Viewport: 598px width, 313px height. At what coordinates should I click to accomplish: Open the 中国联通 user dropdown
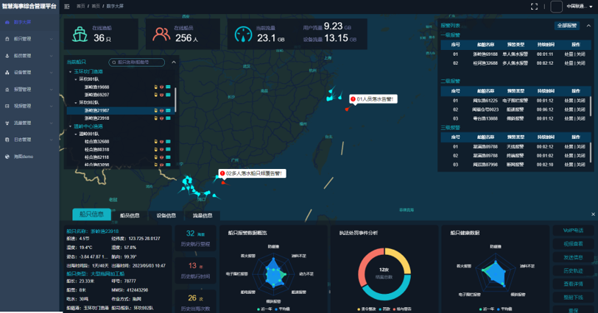(x=580, y=7)
